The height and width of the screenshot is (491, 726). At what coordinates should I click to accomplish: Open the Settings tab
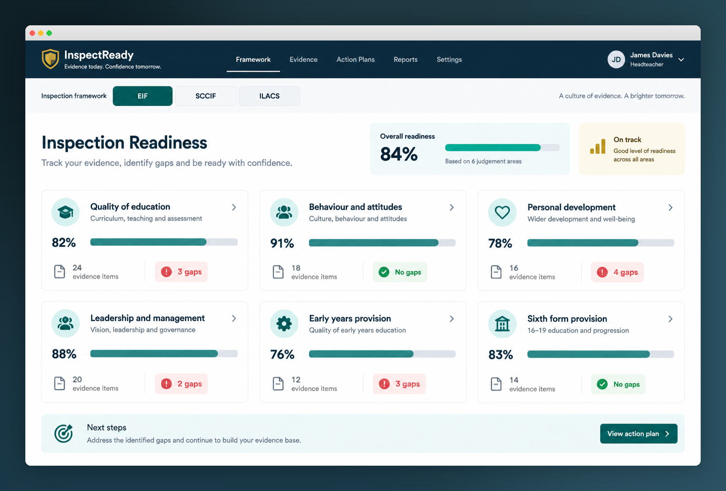[449, 59]
